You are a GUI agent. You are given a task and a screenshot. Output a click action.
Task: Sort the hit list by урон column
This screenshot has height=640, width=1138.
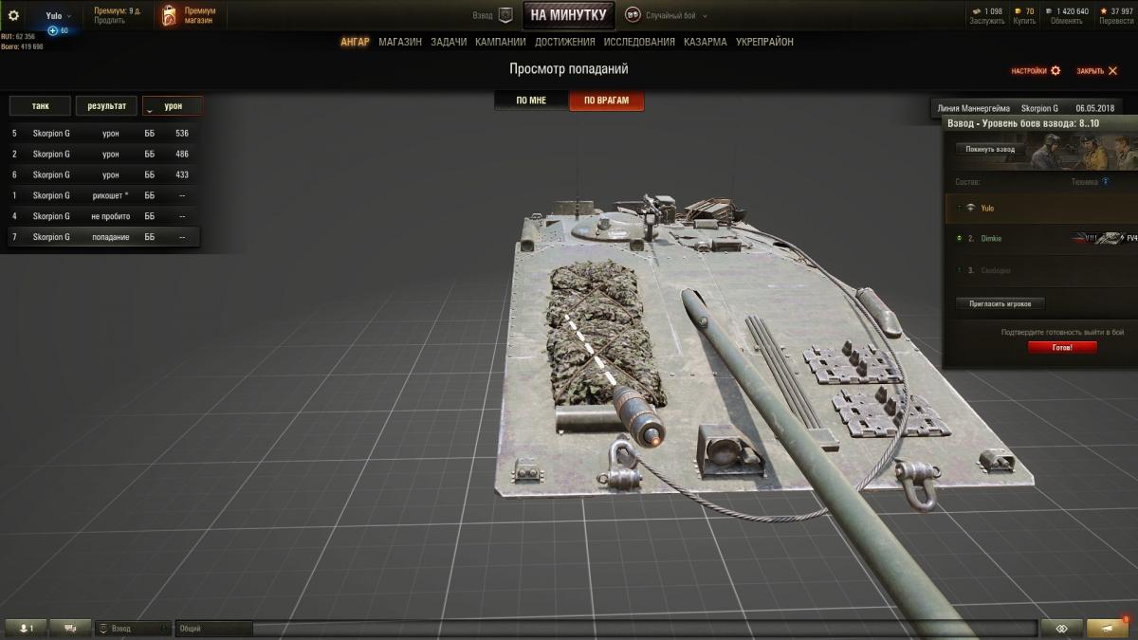pyautogui.click(x=172, y=106)
